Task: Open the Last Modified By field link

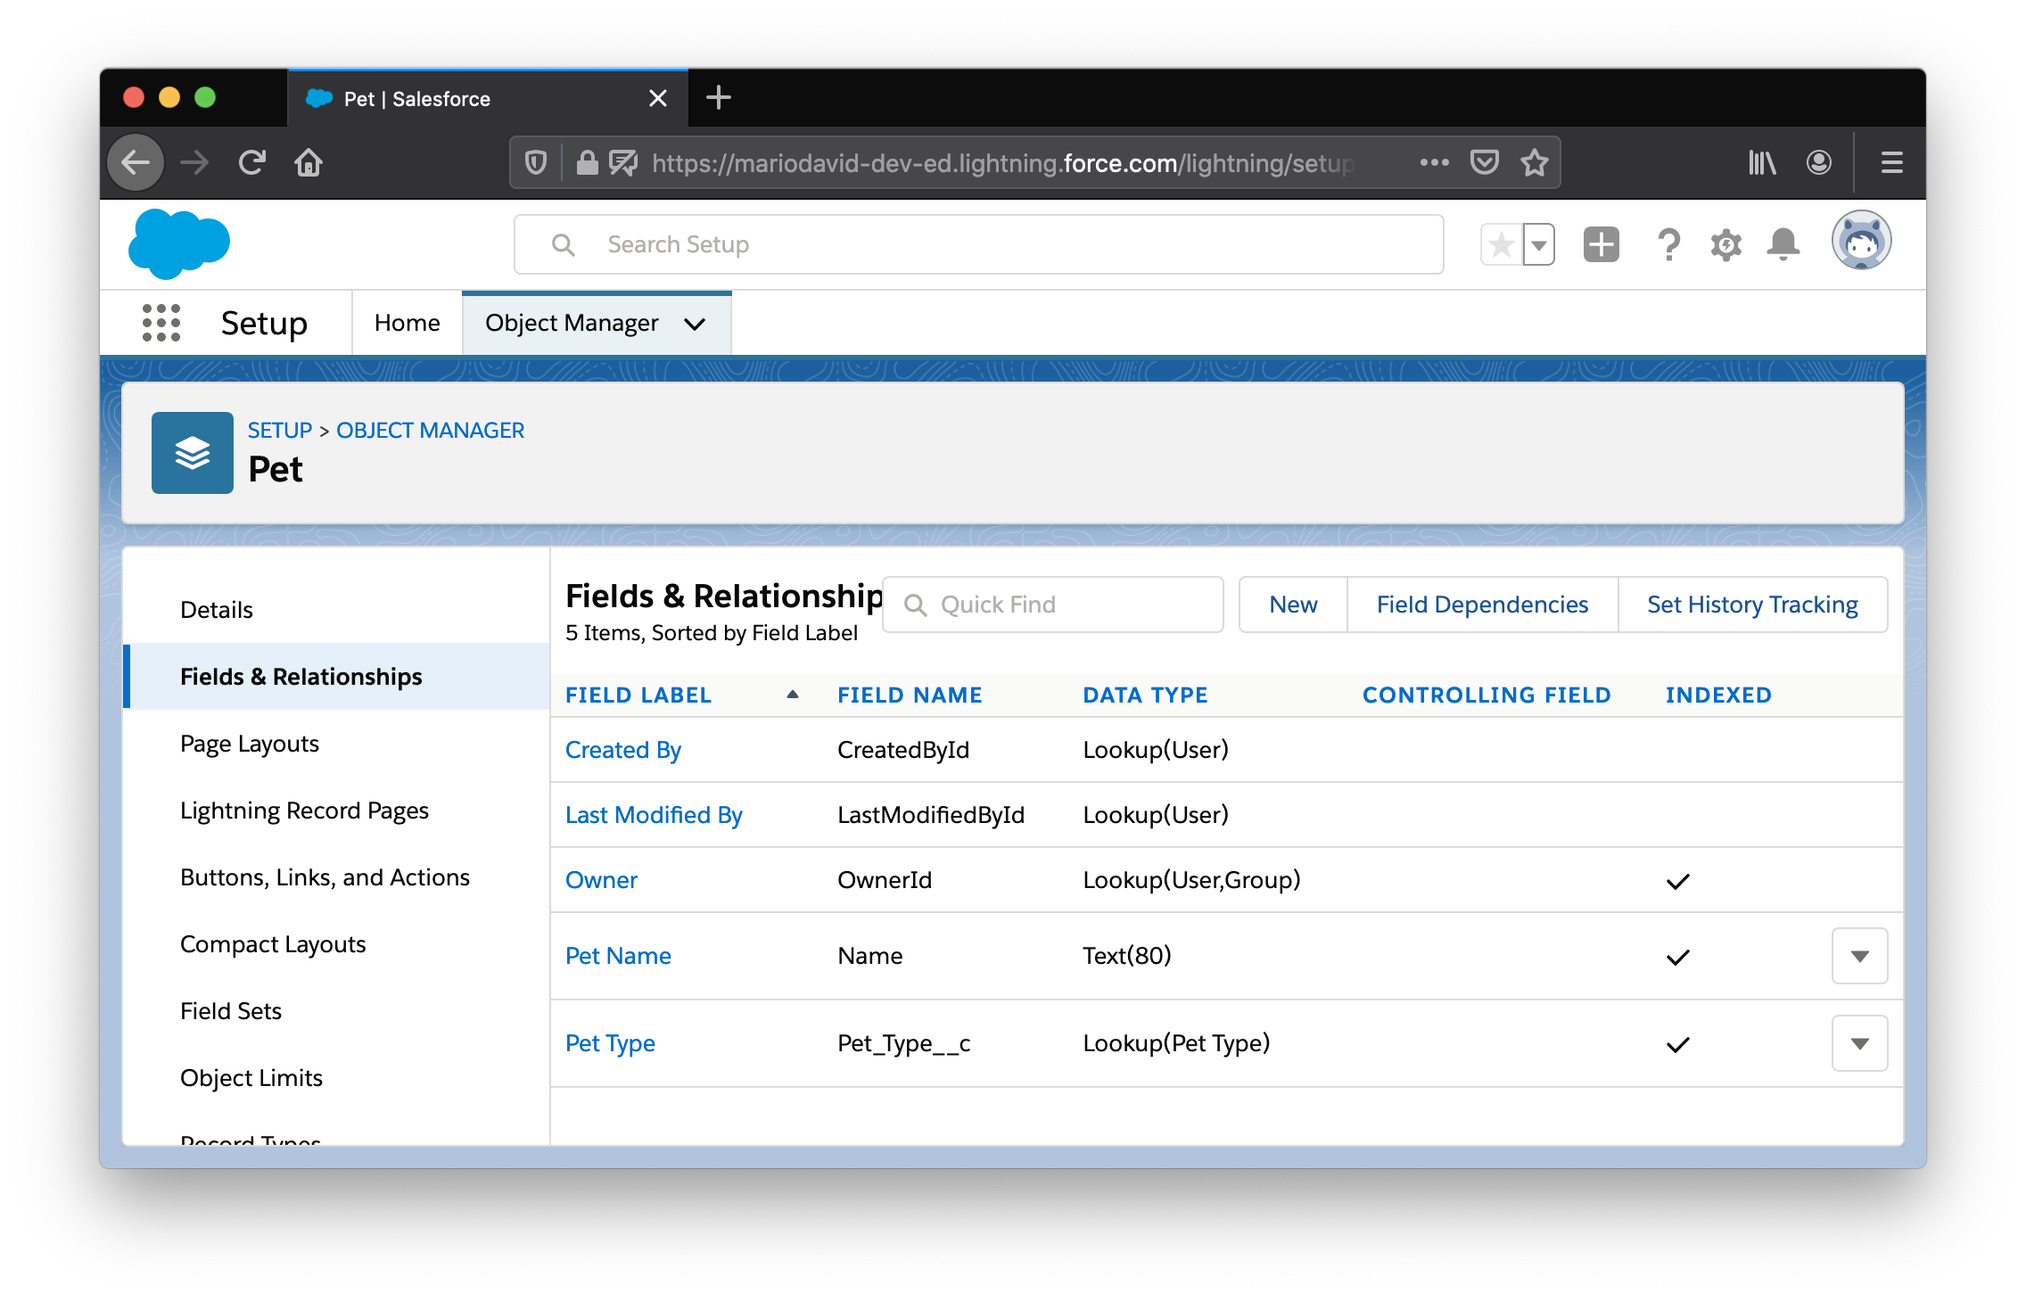Action: coord(654,815)
